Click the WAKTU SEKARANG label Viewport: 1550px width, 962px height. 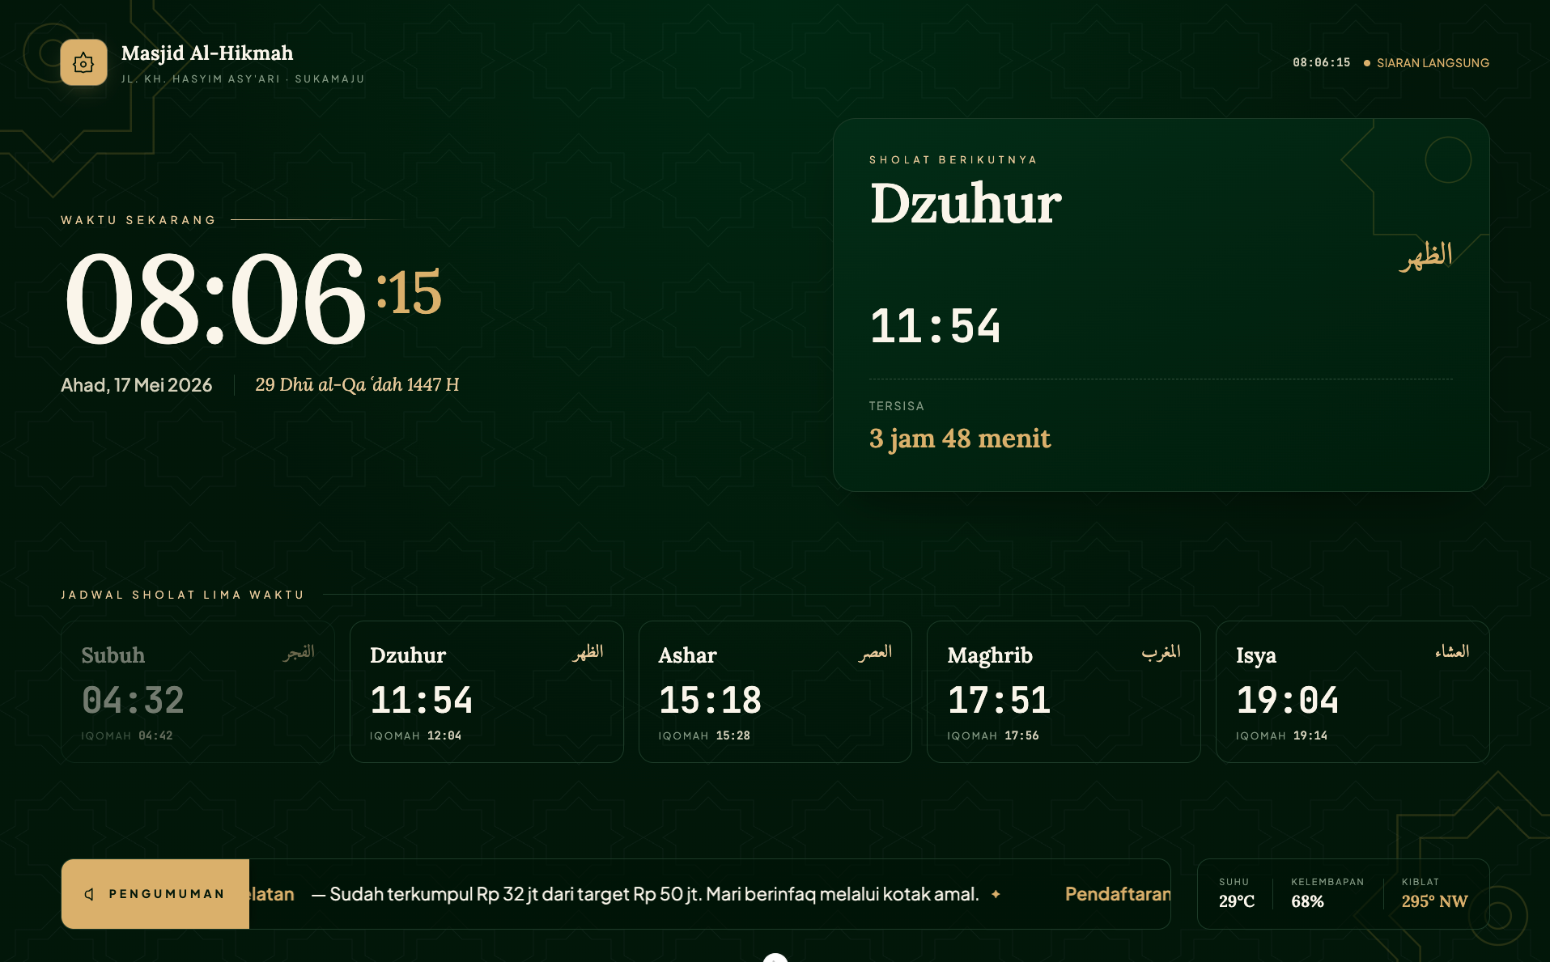[138, 220]
